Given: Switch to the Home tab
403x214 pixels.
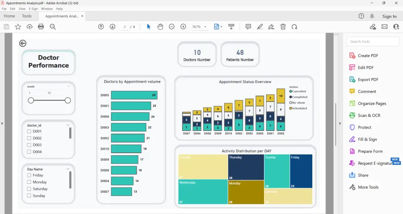Looking at the screenshot, I should (9, 16).
